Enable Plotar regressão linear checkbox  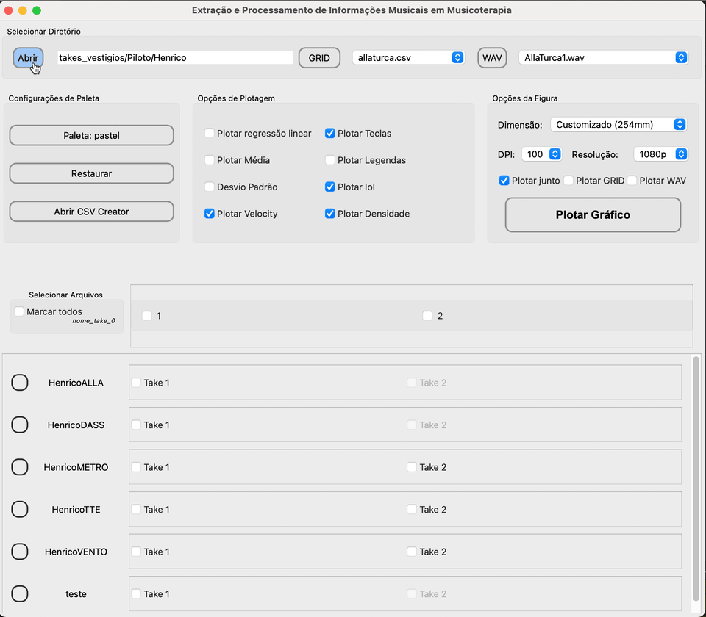pos(210,134)
